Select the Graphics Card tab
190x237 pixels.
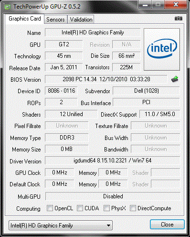pyautogui.click(x=25, y=19)
